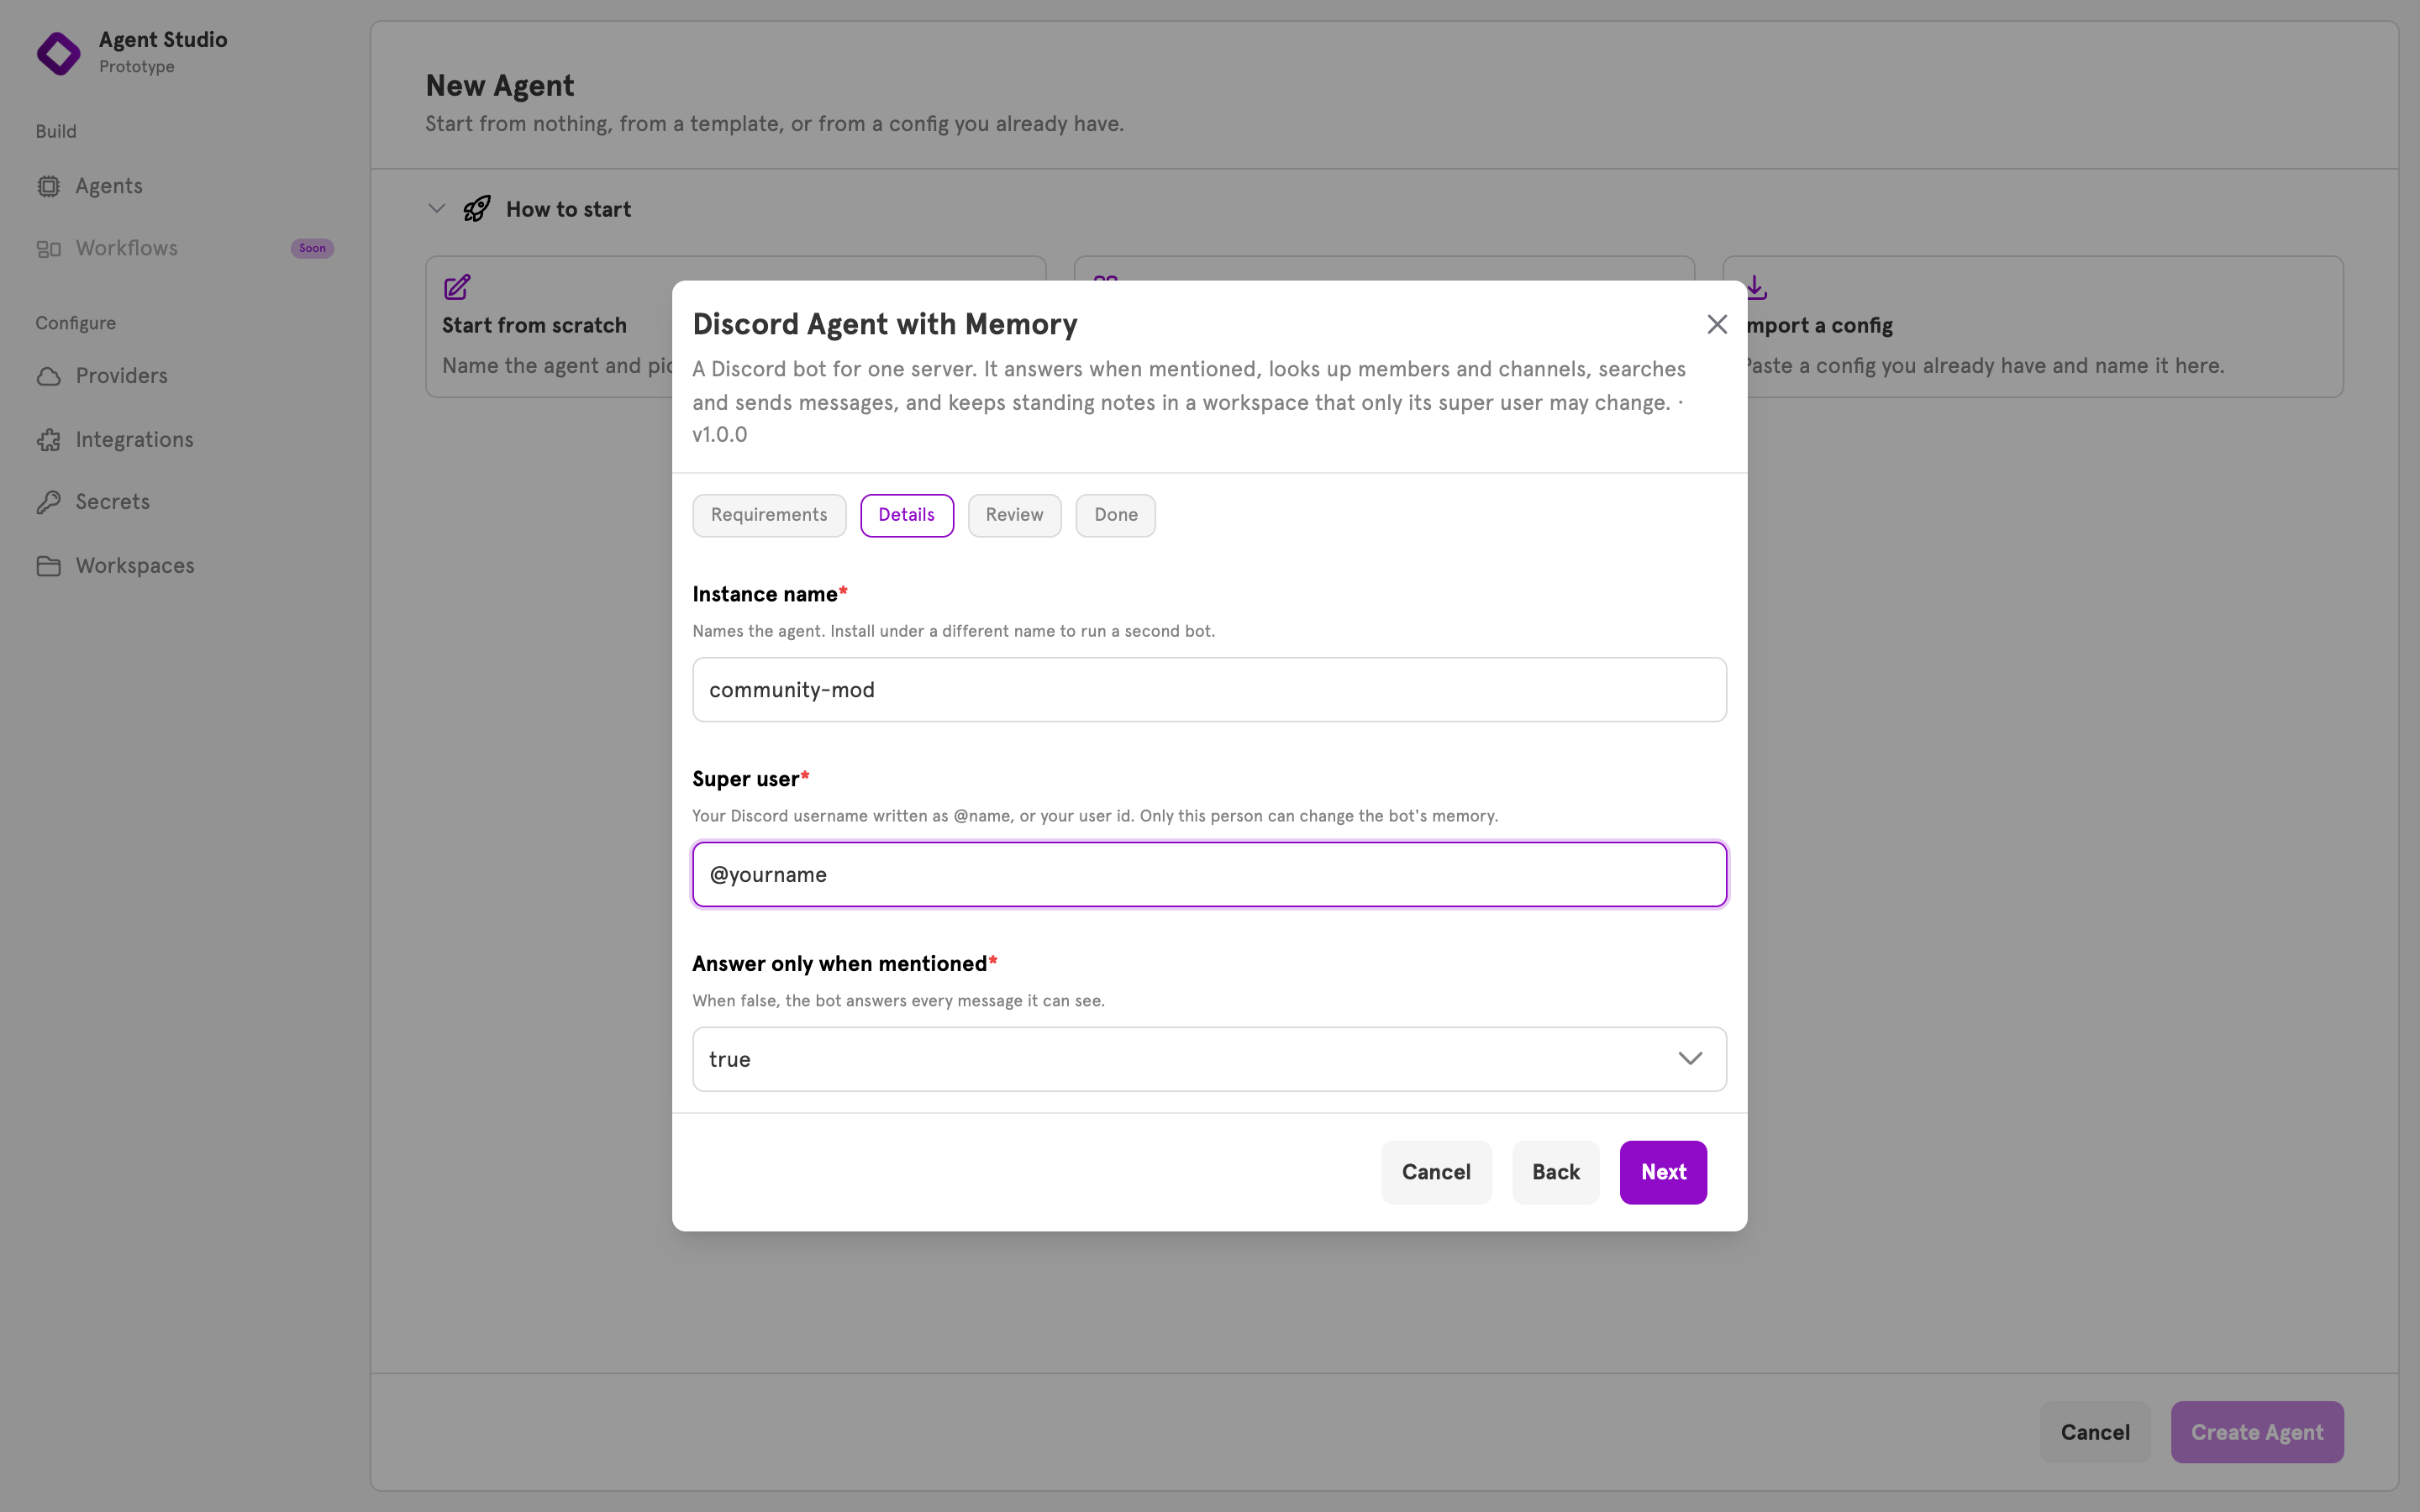Select the Start from scratch card
2420x1512 pixels.
(x=549, y=327)
